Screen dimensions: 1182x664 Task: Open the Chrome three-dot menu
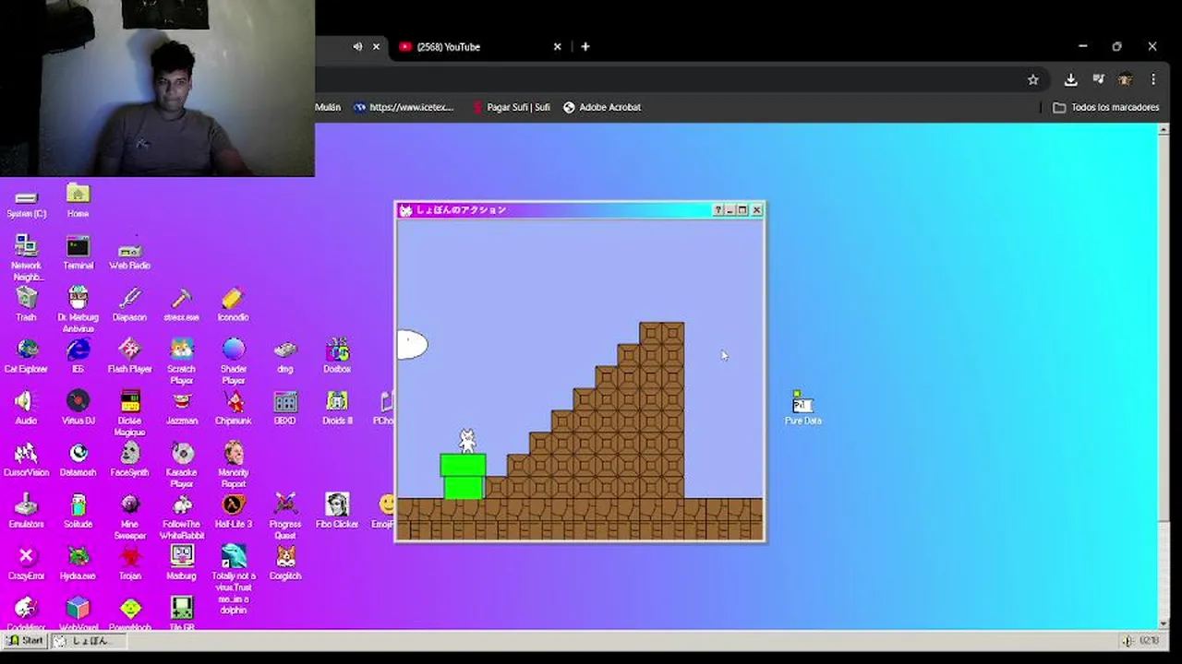coord(1153,79)
